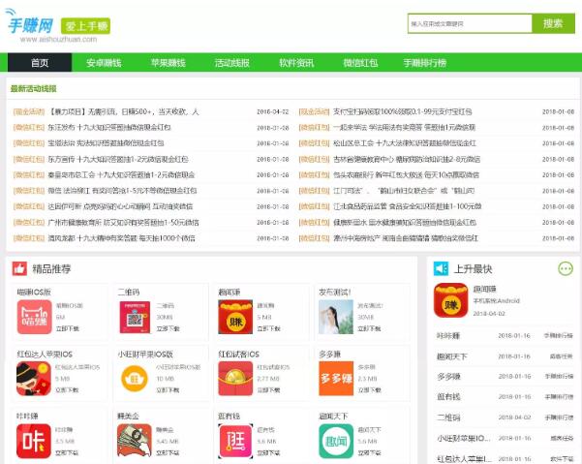Open the 微信红包 navigation tab
Screen dimensions: 582x464
(x=360, y=63)
